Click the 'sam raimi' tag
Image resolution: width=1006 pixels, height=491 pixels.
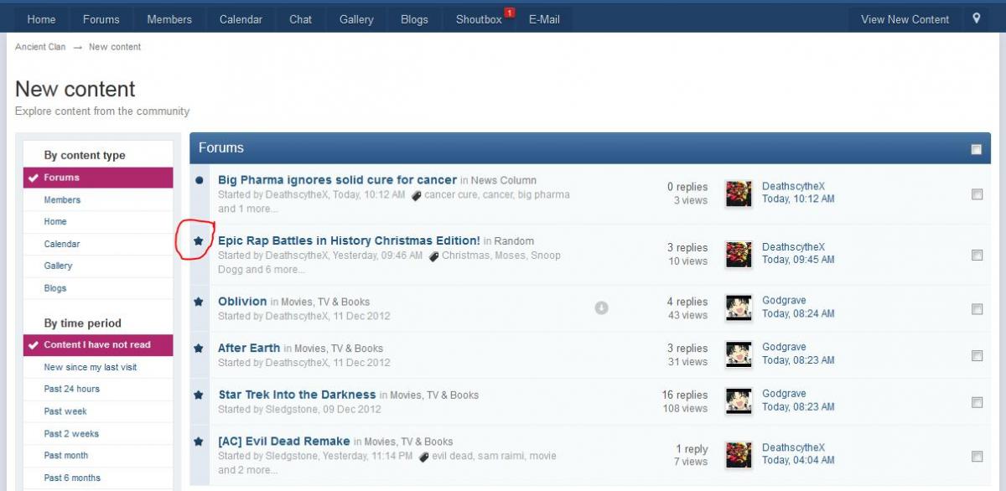click(x=501, y=456)
